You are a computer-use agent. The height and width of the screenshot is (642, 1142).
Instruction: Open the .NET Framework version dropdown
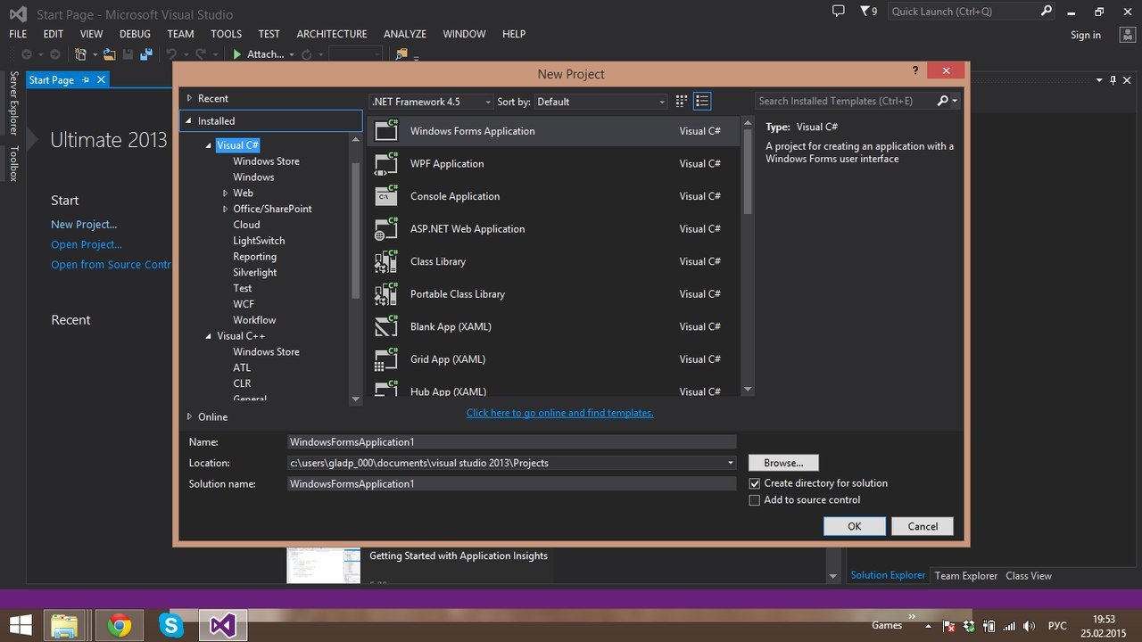pos(431,102)
